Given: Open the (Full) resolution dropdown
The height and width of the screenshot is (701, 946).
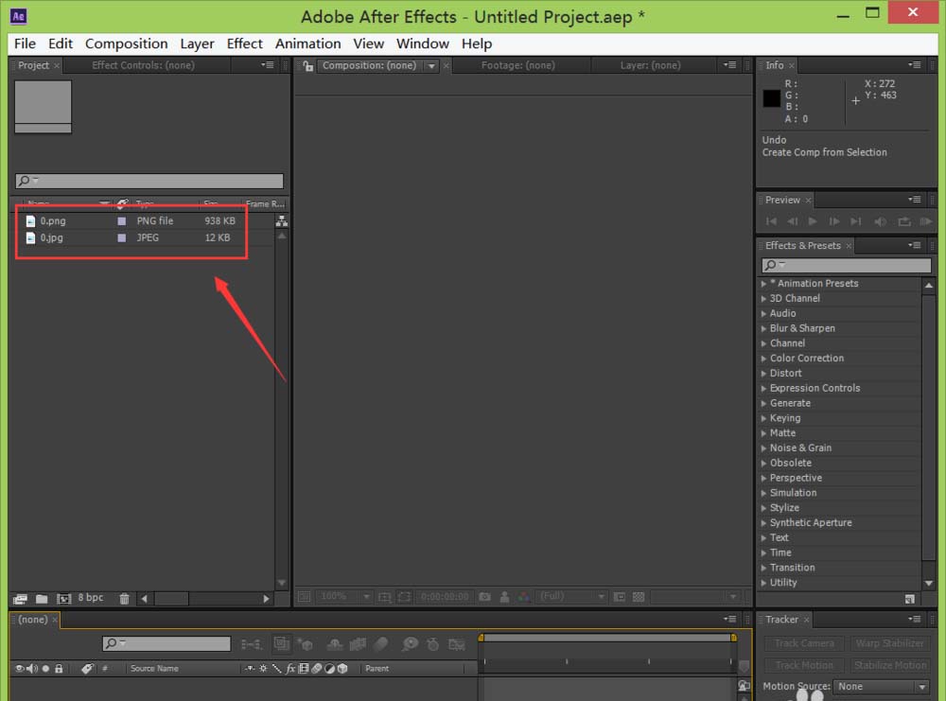Looking at the screenshot, I should coord(571,597).
